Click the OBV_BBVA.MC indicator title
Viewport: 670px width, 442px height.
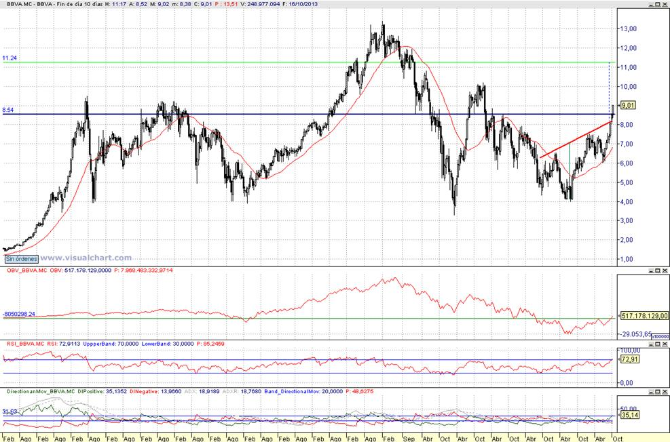(x=27, y=270)
